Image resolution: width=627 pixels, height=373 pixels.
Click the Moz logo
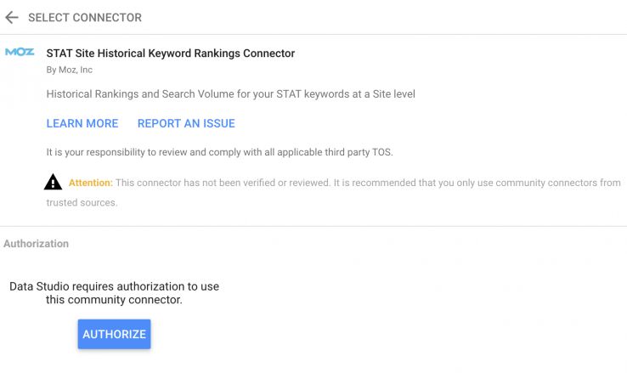pyautogui.click(x=20, y=53)
